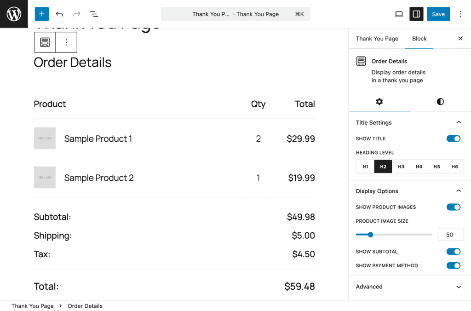Click the WordPress logo icon
Image resolution: width=471 pixels, height=311 pixels.
tap(14, 14)
